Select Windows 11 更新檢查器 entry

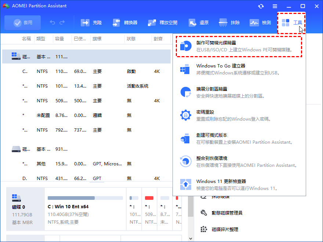239,184
